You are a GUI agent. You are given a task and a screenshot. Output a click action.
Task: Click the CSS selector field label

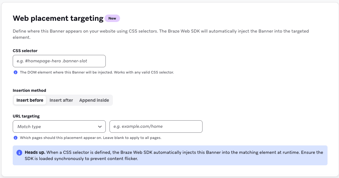click(x=25, y=51)
